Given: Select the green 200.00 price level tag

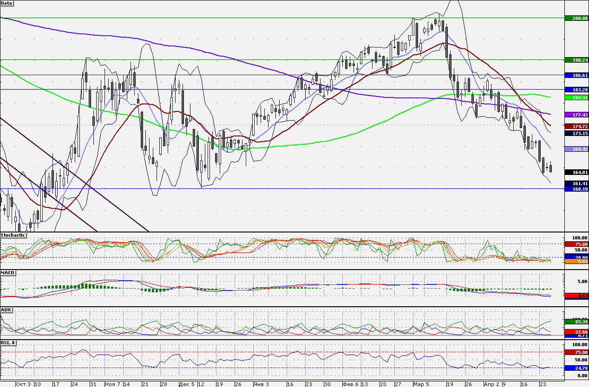Looking at the screenshot, I should 576,18.
